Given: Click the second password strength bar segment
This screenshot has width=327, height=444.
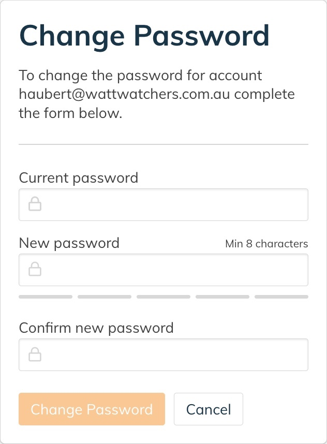Looking at the screenshot, I should (x=105, y=297).
